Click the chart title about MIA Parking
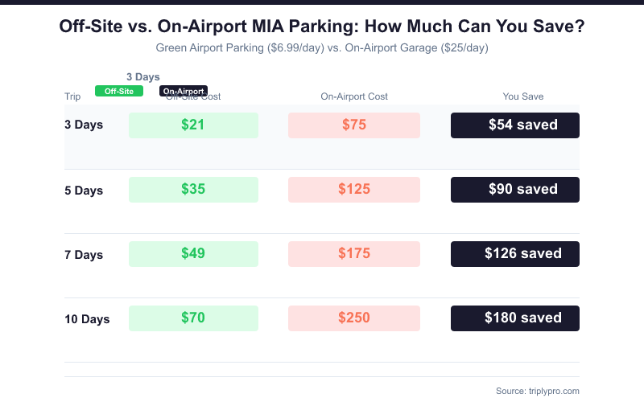The image size is (644, 402). 322,27
